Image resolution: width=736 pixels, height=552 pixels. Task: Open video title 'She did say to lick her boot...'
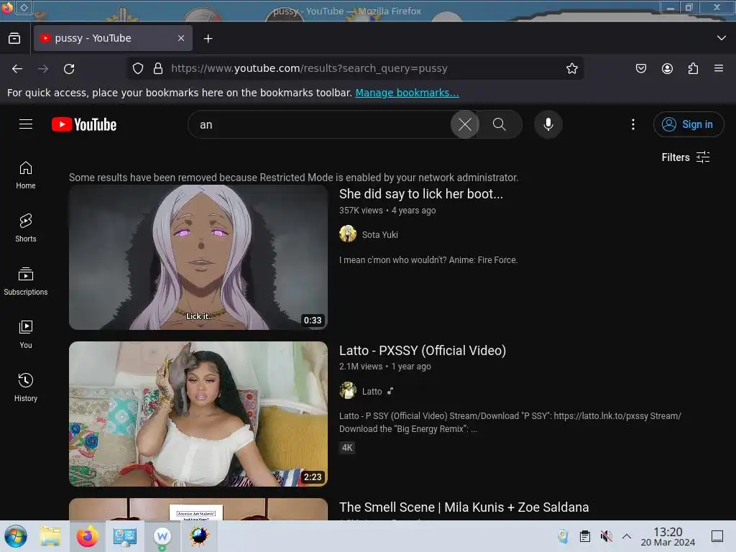tap(421, 194)
